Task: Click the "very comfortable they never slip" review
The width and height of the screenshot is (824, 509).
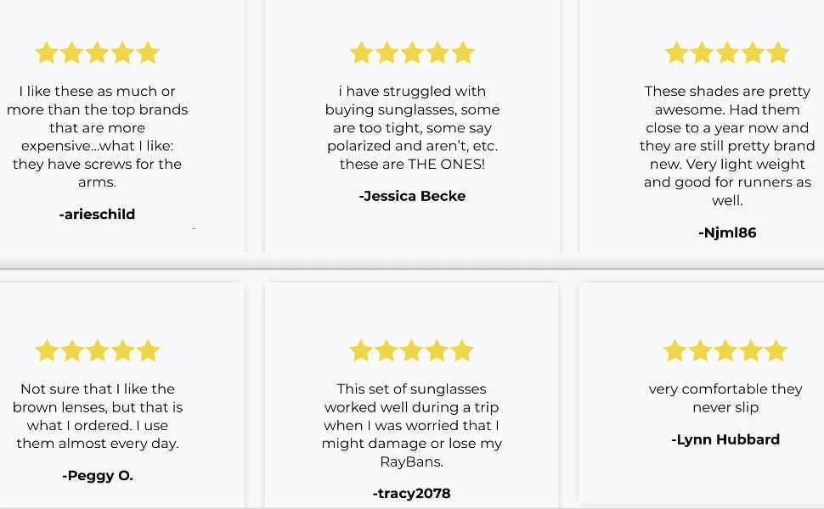Action: pos(725,398)
